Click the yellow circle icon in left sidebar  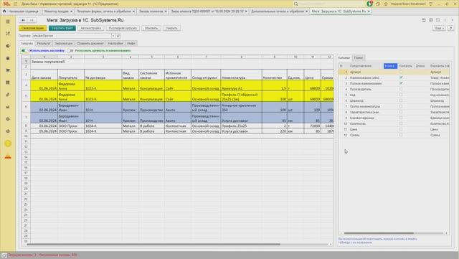point(8,143)
